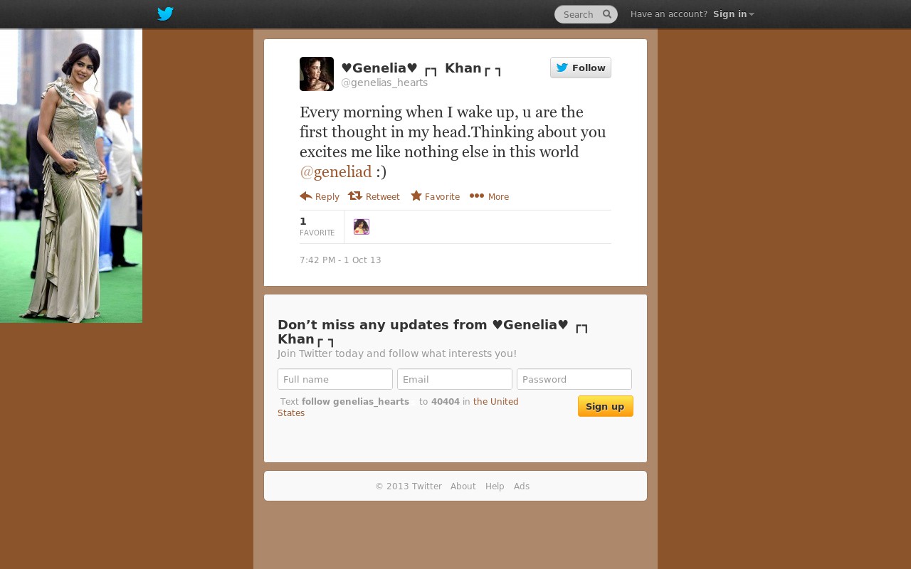The height and width of the screenshot is (569, 911).
Task: Open the United States country link
Action: pyautogui.click(x=399, y=407)
